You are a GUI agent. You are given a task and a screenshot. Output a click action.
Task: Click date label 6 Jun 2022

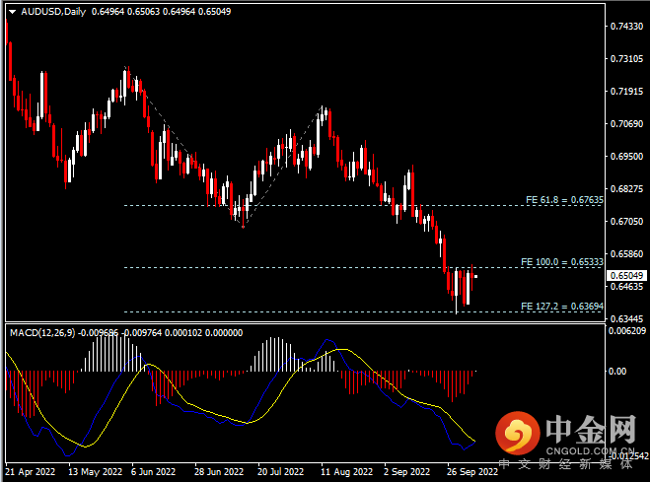point(154,472)
